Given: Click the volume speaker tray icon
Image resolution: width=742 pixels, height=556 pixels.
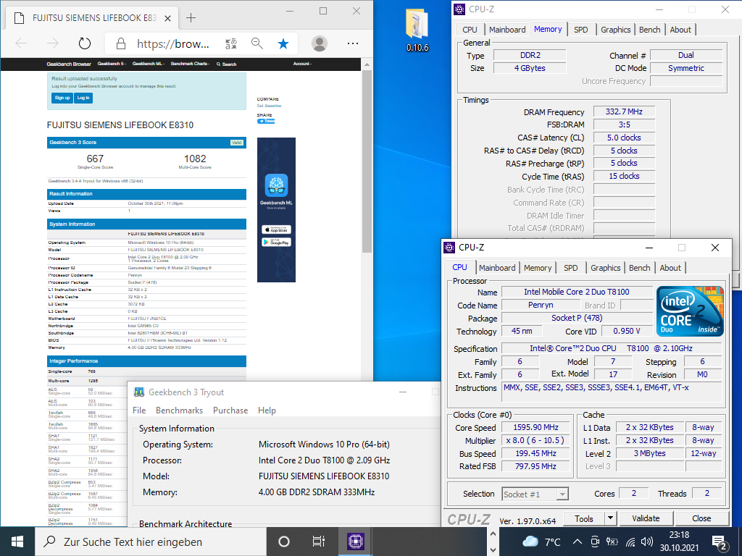Looking at the screenshot, I should (x=646, y=542).
